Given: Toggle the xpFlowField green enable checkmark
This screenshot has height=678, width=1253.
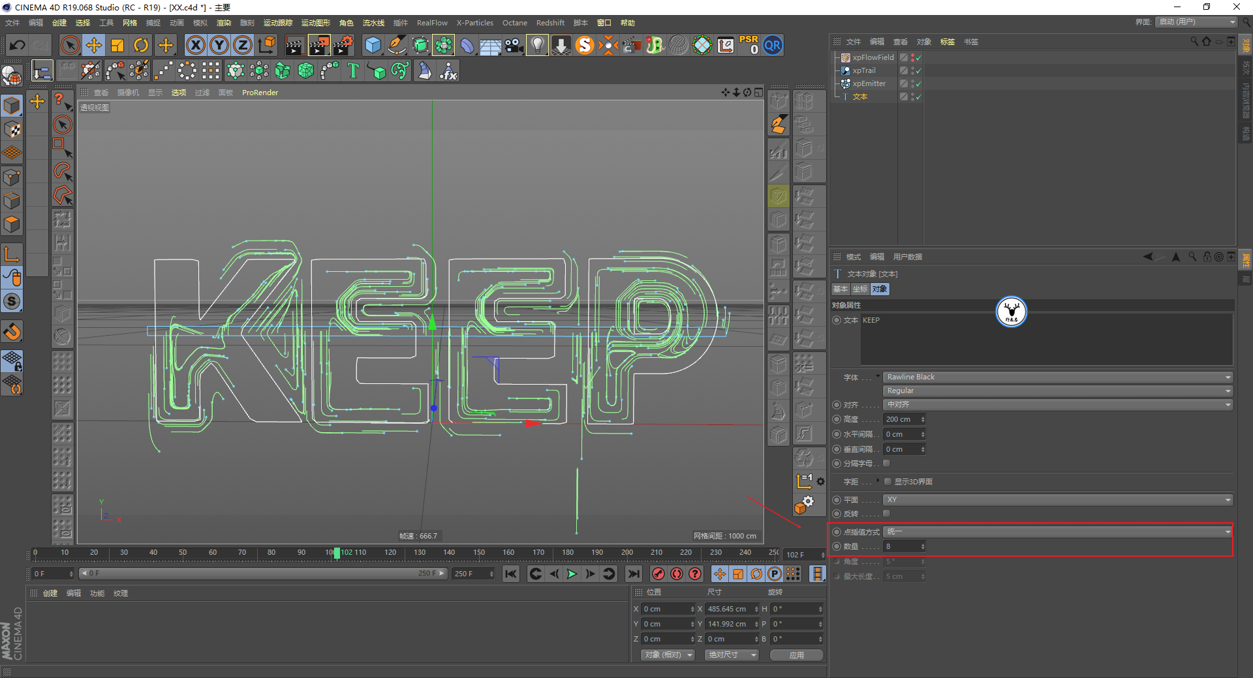Looking at the screenshot, I should click(x=919, y=58).
